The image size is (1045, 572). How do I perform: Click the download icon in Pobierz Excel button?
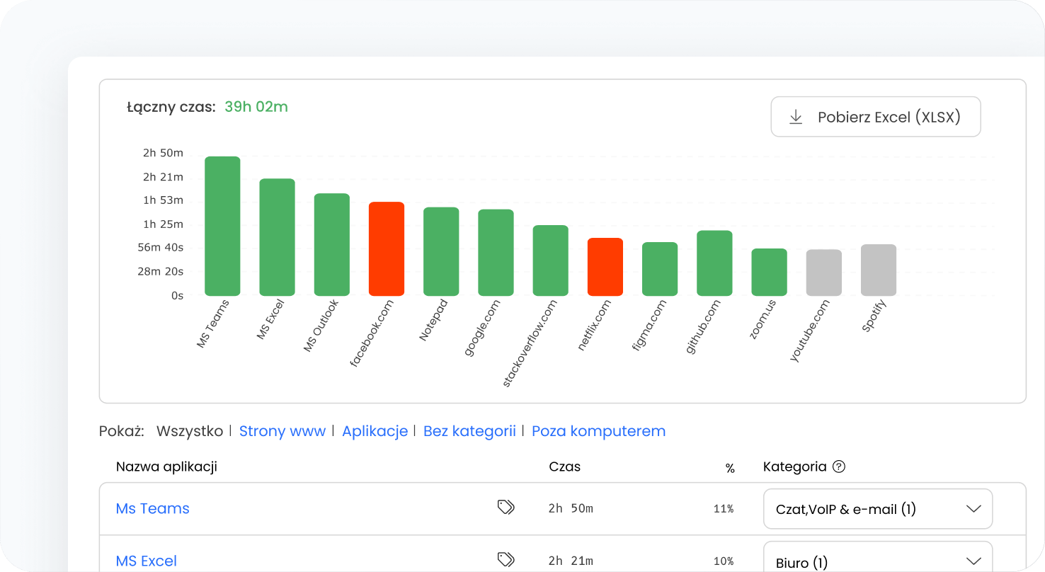pyautogui.click(x=796, y=118)
